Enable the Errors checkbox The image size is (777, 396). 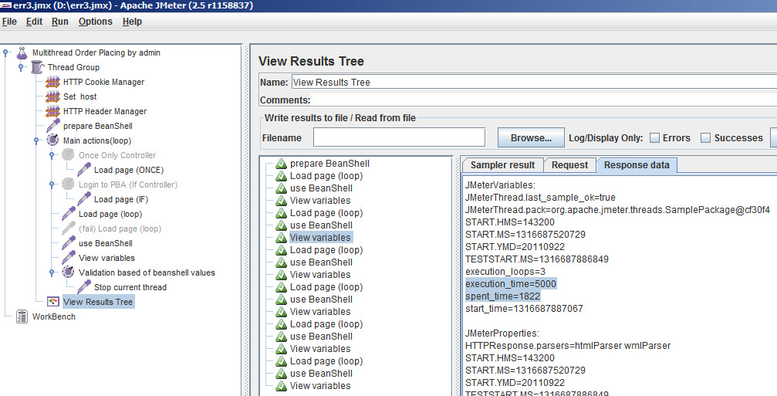pos(654,138)
